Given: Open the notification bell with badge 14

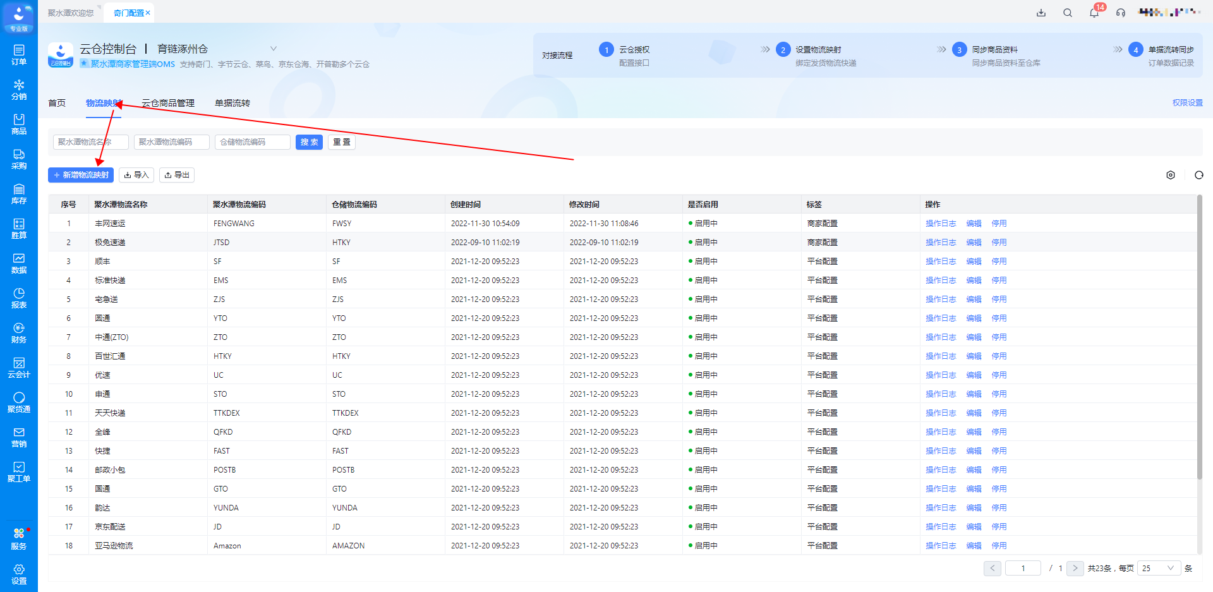Looking at the screenshot, I should point(1095,12).
